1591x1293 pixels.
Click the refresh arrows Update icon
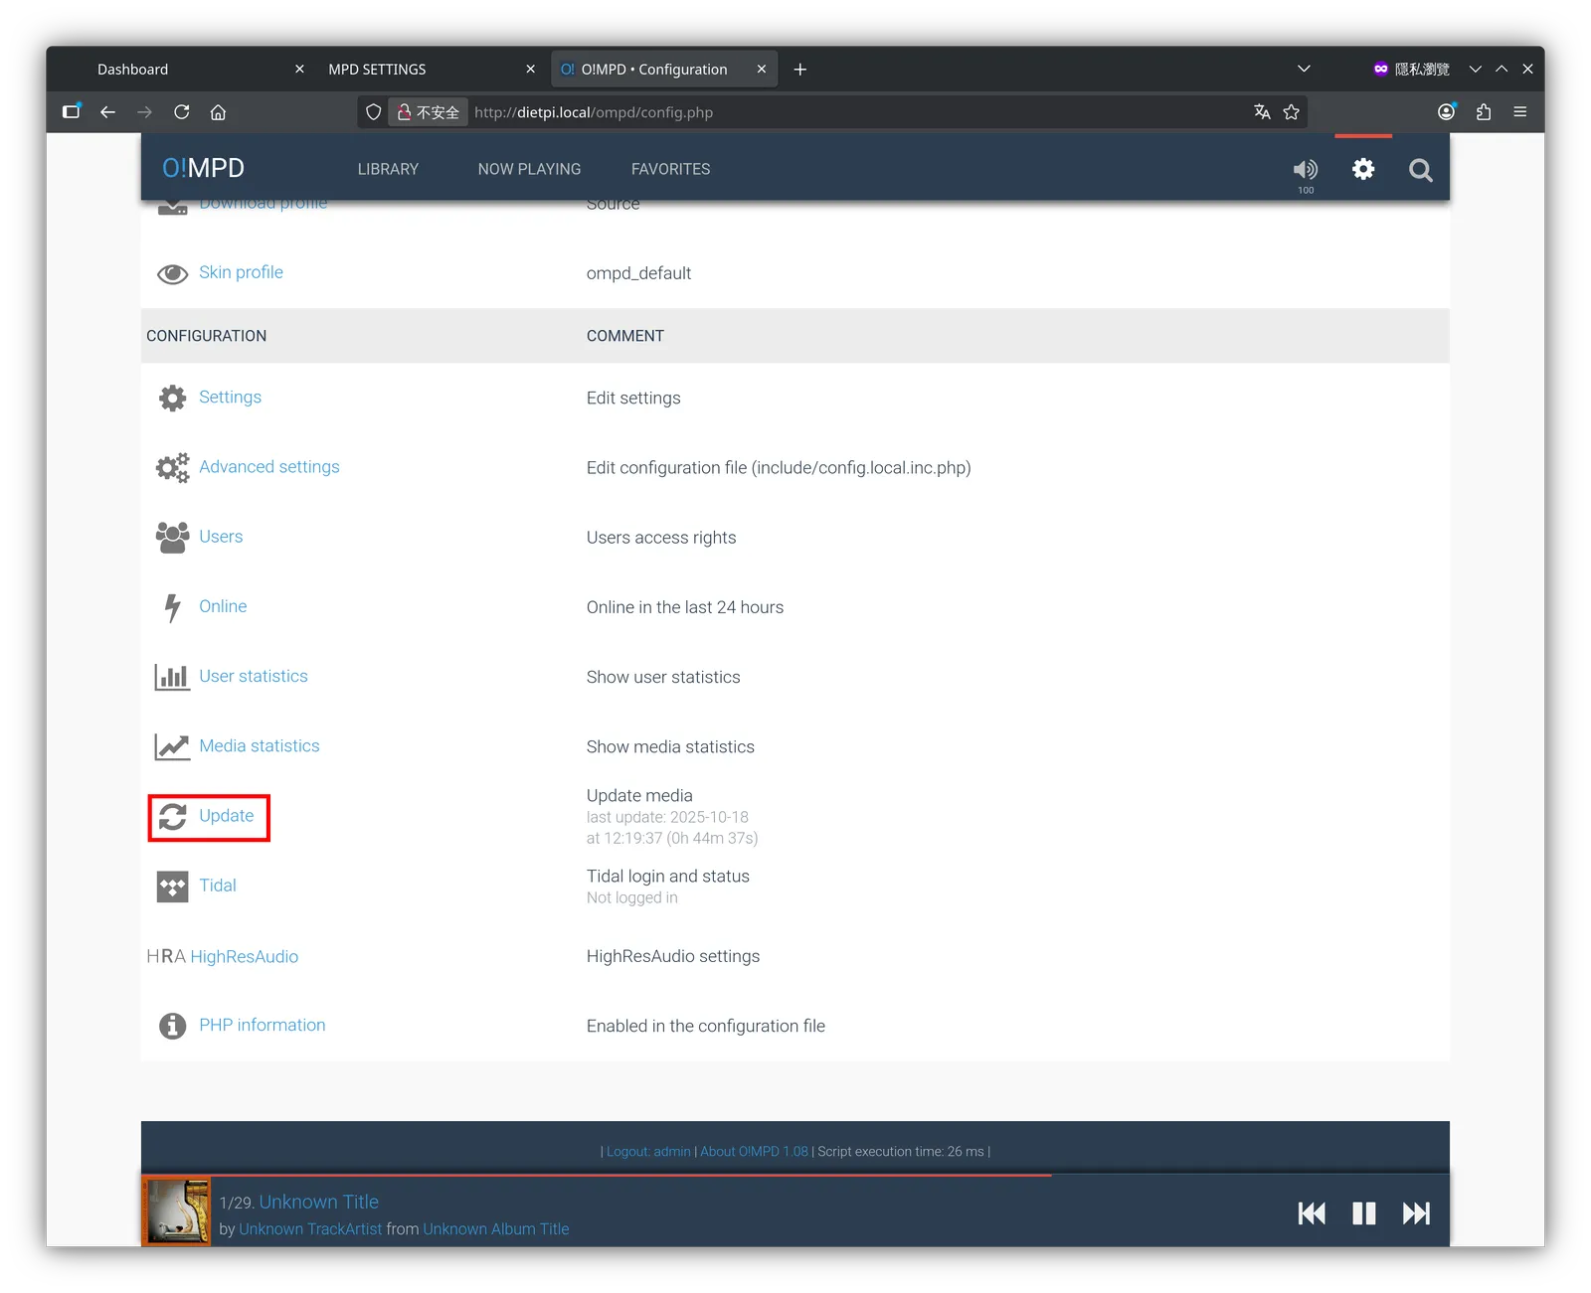click(x=172, y=817)
